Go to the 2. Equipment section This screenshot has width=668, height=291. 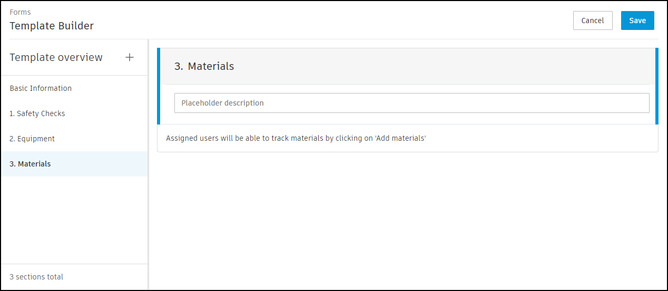point(32,139)
